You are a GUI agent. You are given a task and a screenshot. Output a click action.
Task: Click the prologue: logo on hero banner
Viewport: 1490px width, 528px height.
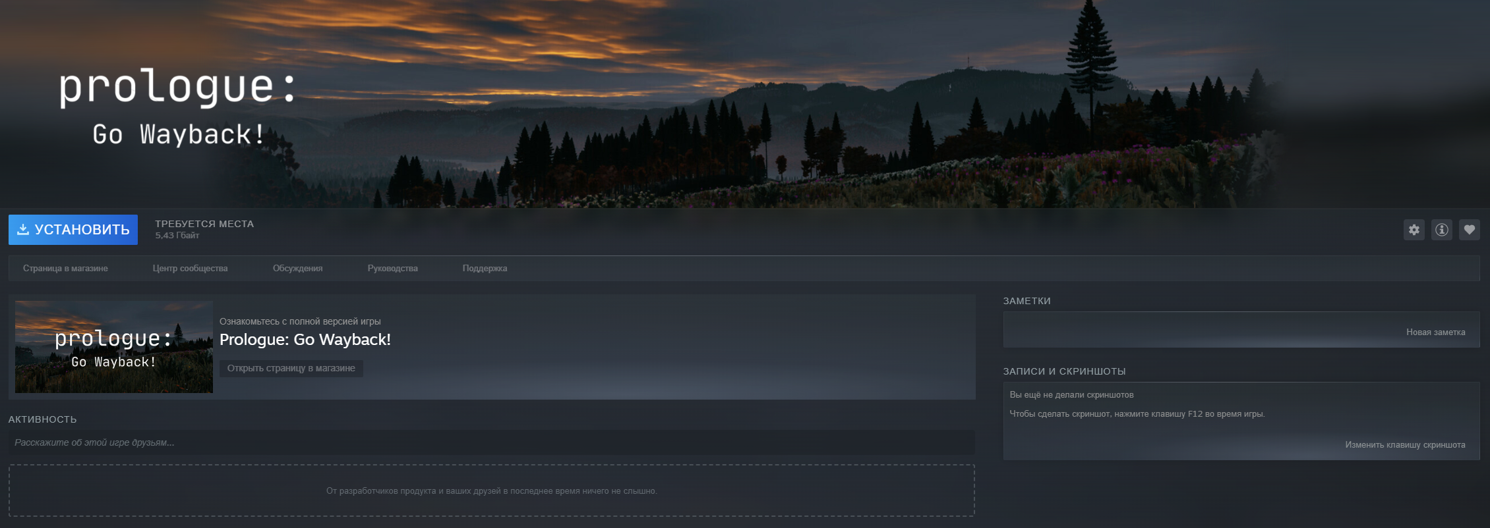point(178,87)
